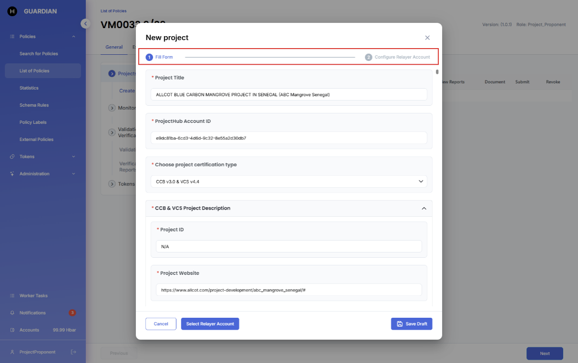This screenshot has height=363, width=578.
Task: Click the Accounts wallet icon
Action: point(12,330)
